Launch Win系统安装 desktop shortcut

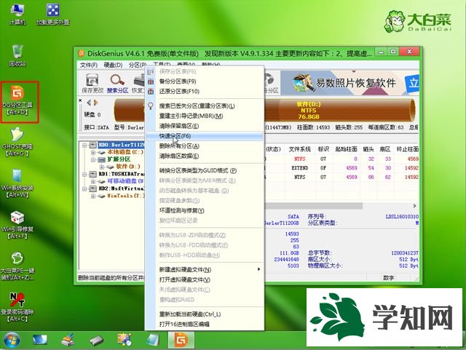pyautogui.click(x=17, y=183)
